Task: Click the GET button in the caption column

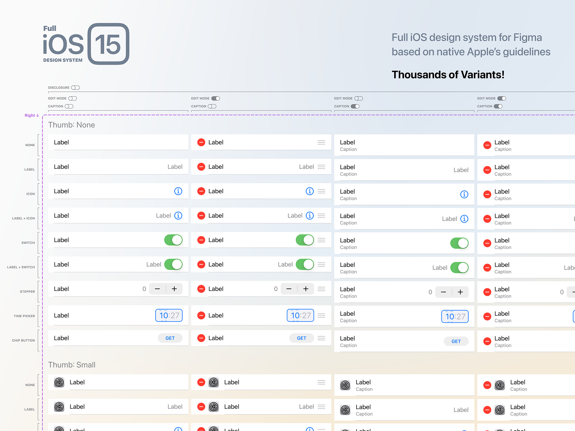Action: click(456, 341)
